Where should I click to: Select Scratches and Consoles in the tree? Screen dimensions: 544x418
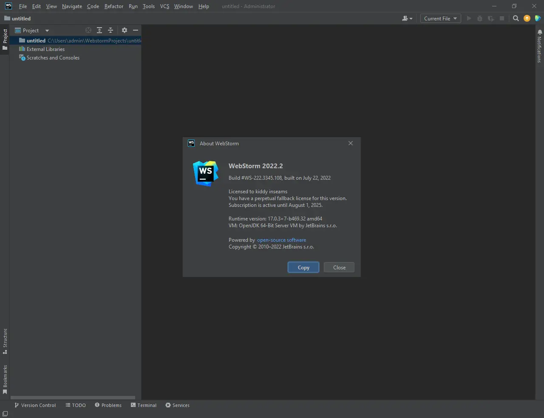click(75, 58)
